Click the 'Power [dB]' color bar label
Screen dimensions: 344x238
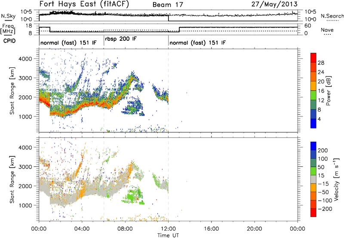pos(328,91)
